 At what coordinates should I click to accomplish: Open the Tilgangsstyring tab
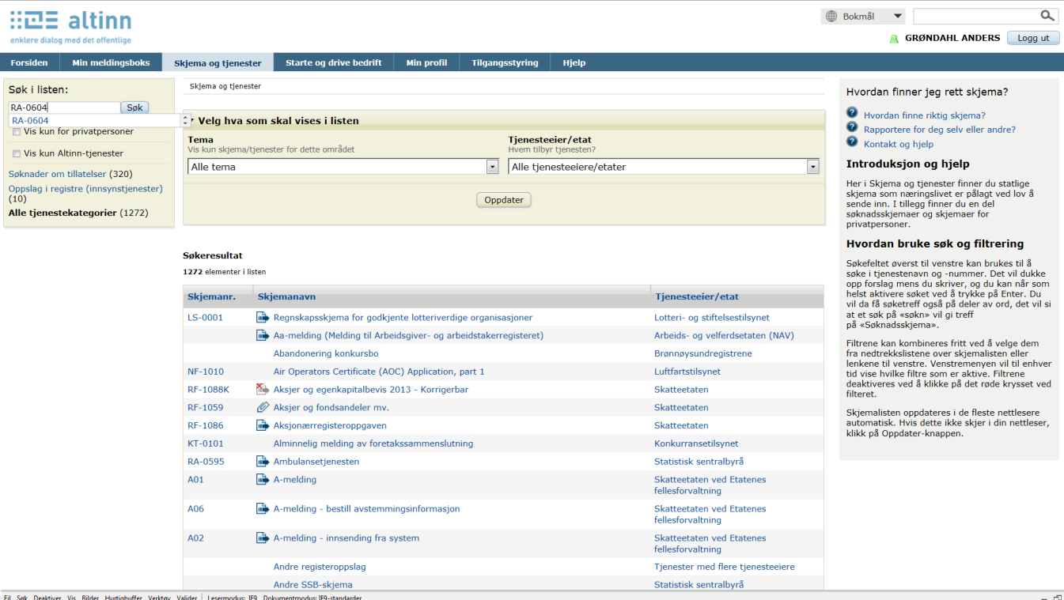coord(505,62)
